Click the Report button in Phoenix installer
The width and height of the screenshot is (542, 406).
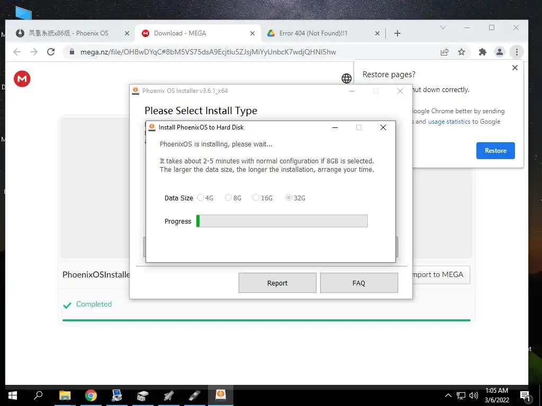(x=277, y=283)
